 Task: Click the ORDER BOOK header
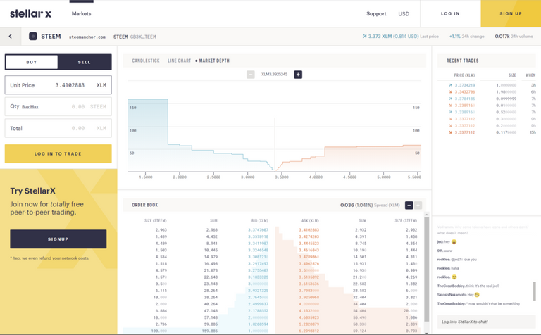click(x=145, y=205)
